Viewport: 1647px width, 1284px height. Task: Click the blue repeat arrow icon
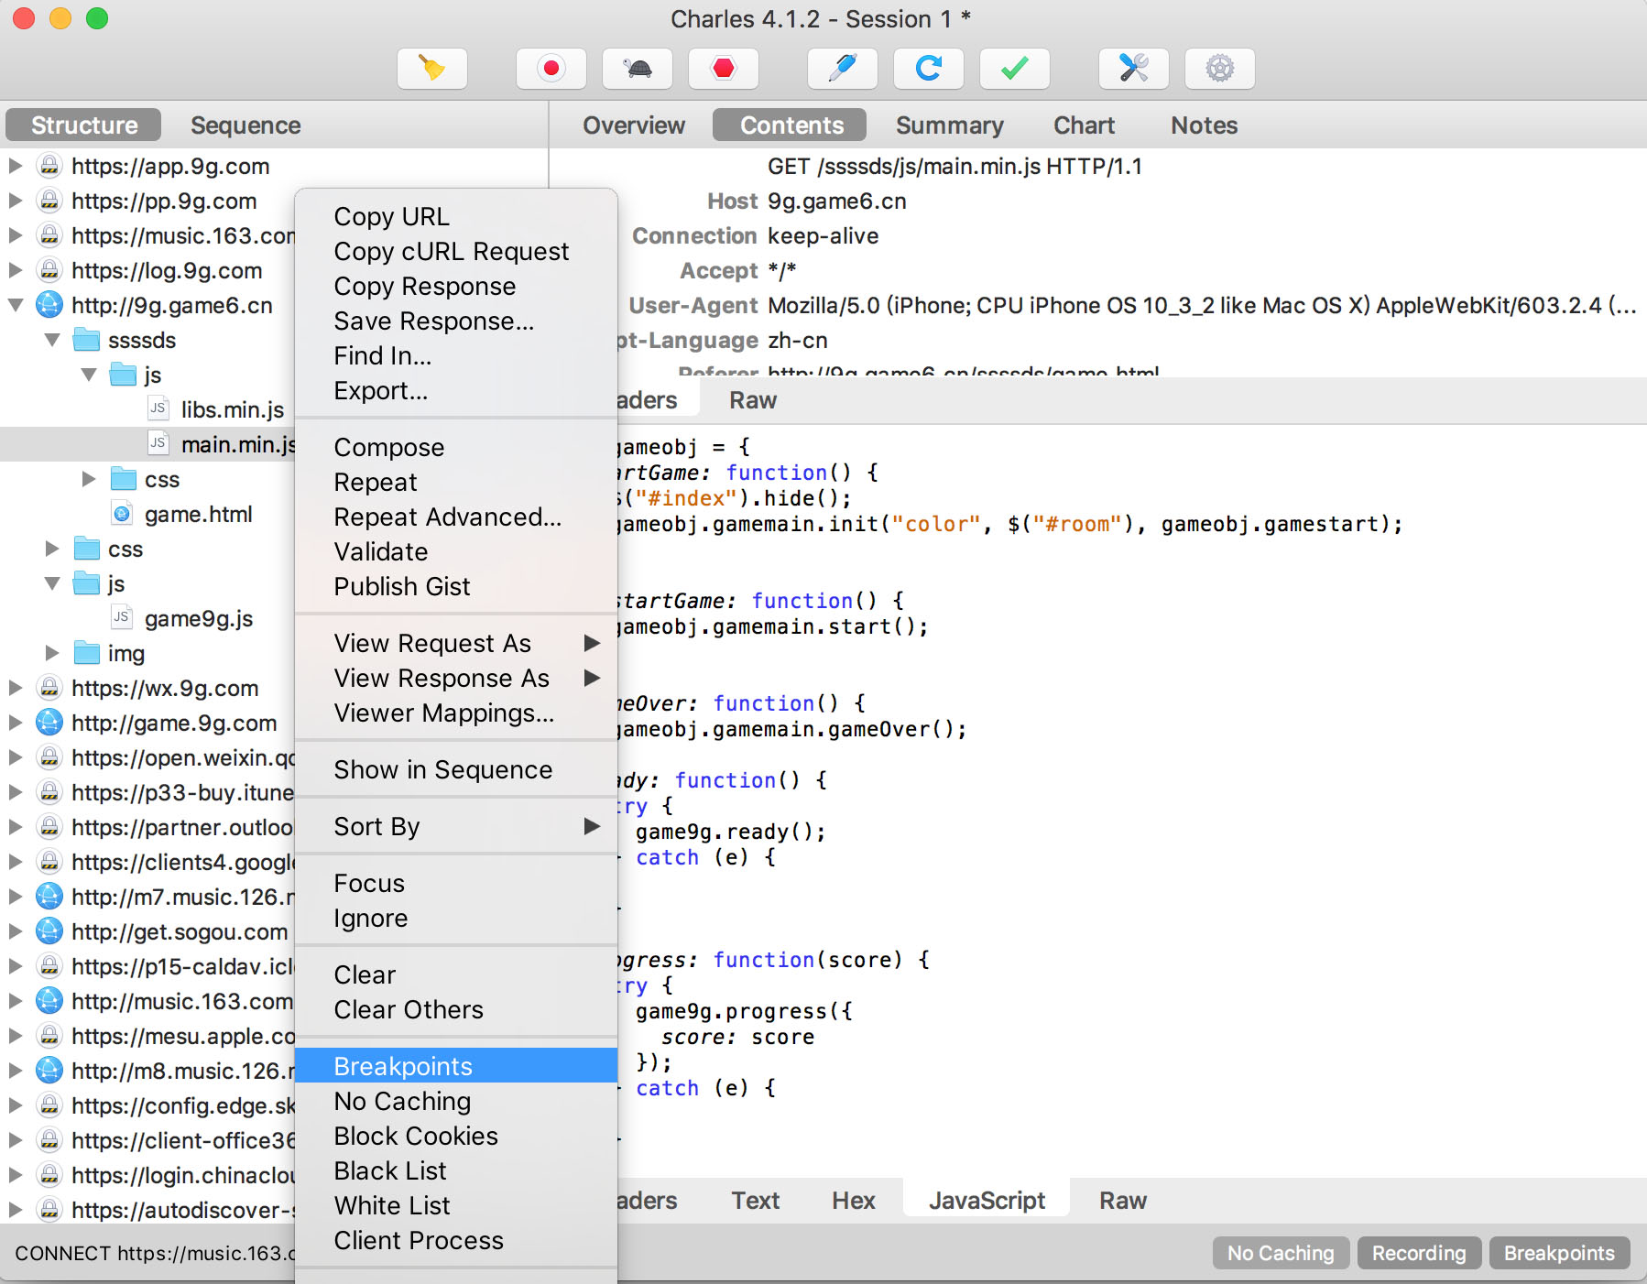pos(928,69)
